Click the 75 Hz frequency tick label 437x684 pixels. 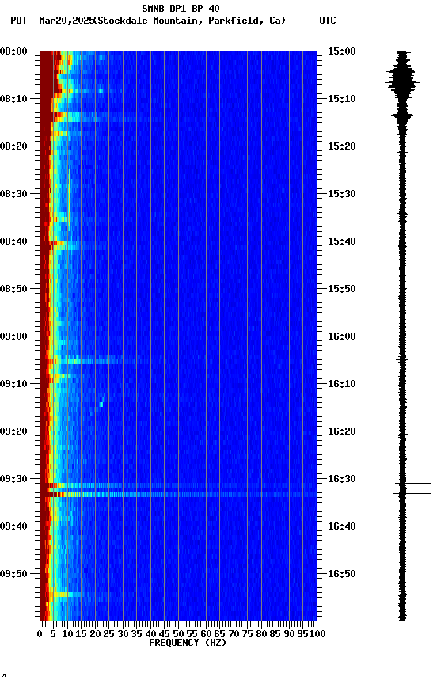[247, 634]
